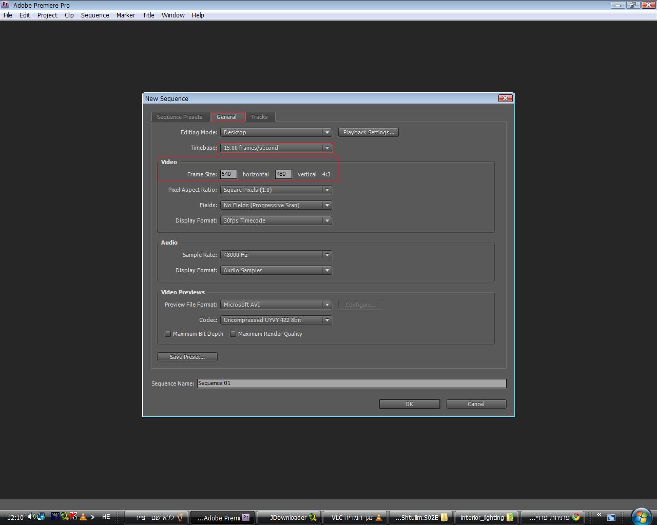Open the Preview File Format dropdown
Screen dimensions: 657x525
pyautogui.click(x=276, y=305)
